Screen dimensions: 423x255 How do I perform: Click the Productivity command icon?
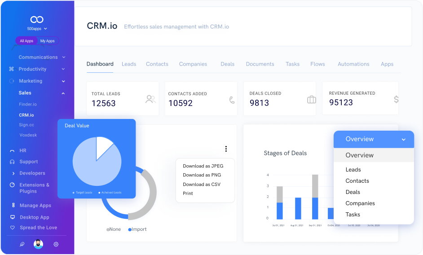coord(11,69)
